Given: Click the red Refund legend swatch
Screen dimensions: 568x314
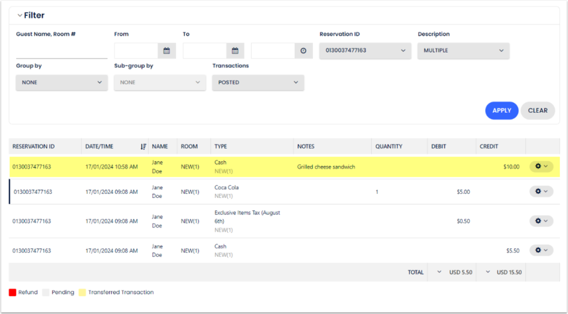Looking at the screenshot, I should coord(13,292).
